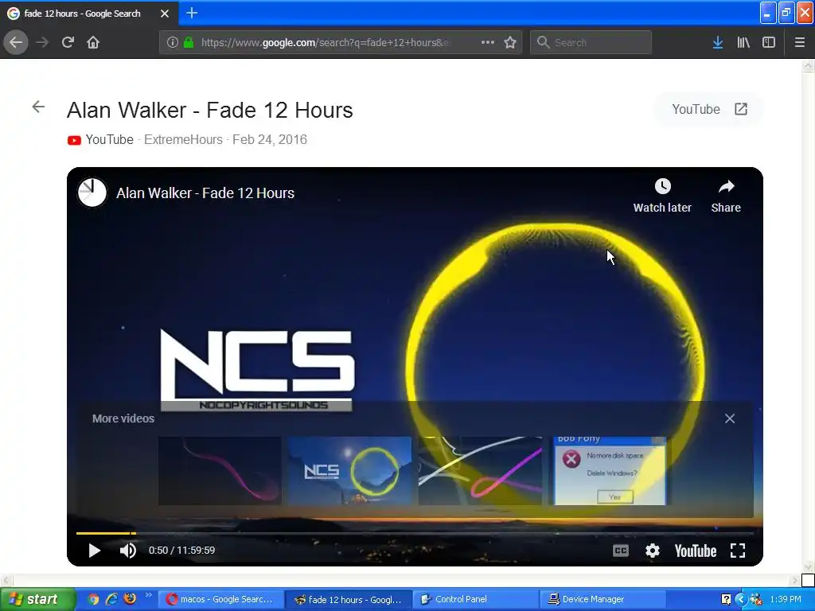Open the Firefox downloads panel

718,42
